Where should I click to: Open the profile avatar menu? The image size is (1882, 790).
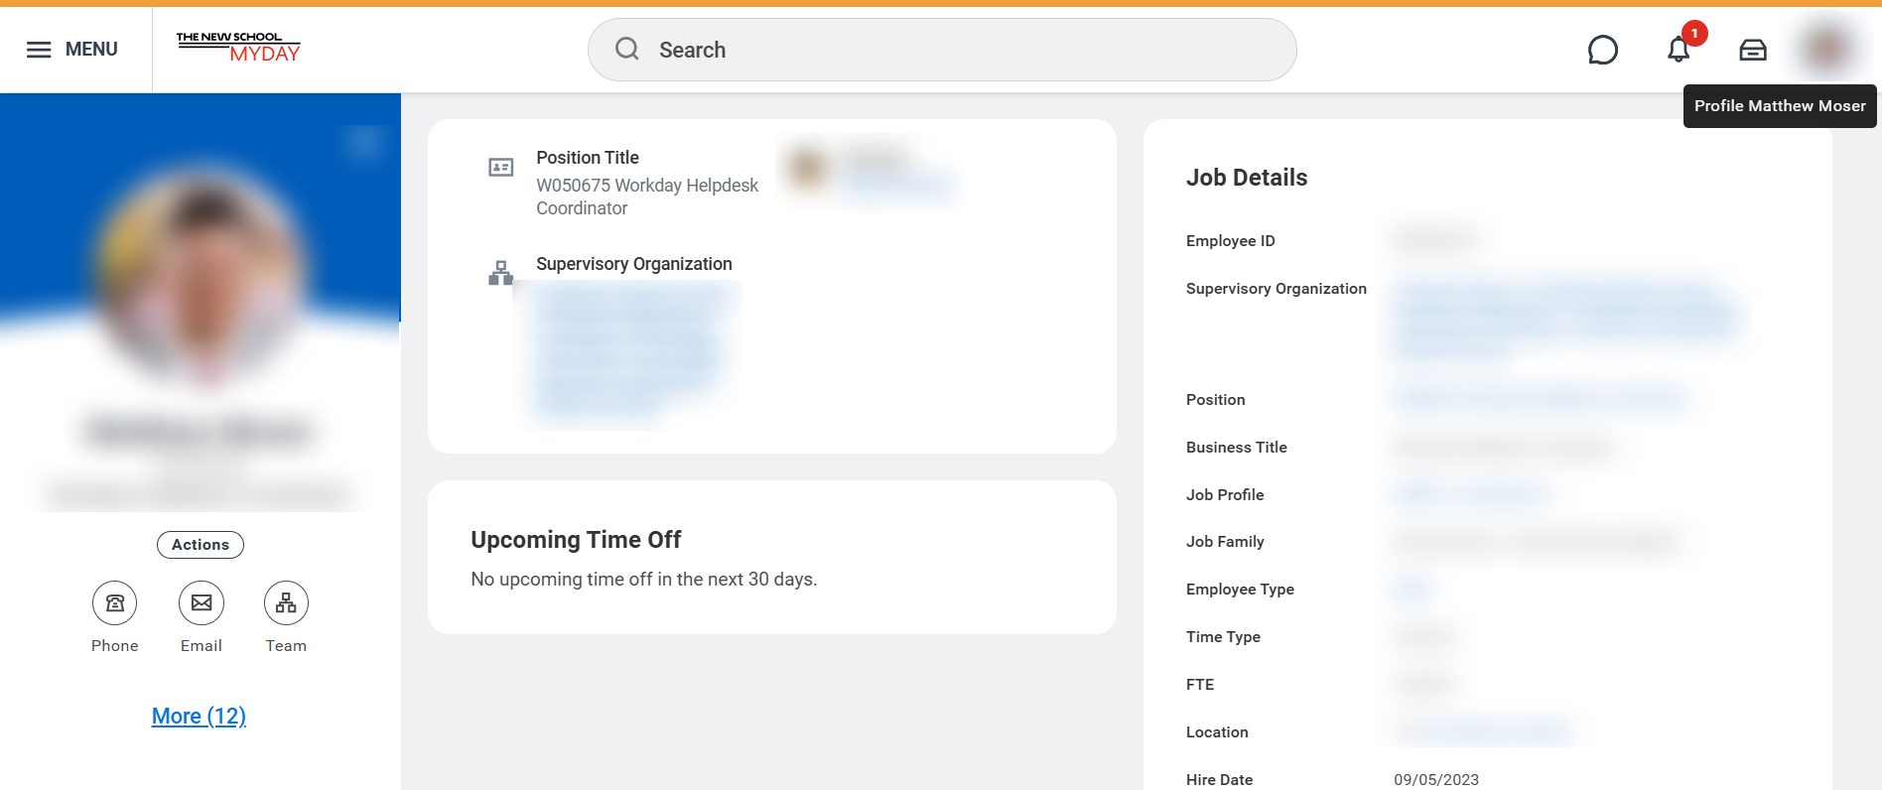click(1827, 48)
